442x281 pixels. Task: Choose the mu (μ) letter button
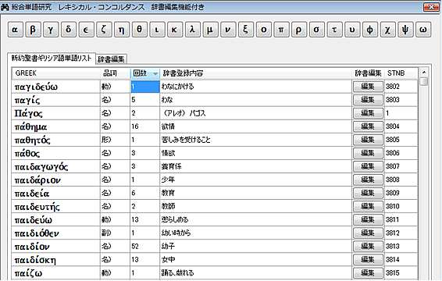pos(210,30)
